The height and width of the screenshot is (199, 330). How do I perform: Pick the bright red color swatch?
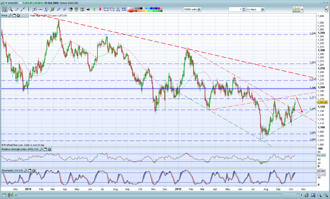point(131,11)
